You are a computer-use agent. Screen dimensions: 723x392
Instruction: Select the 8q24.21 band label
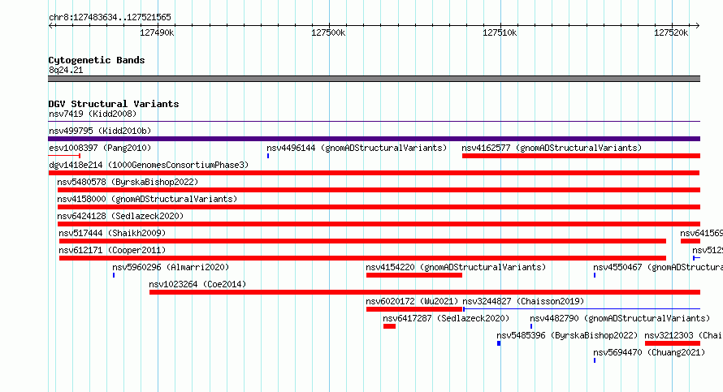[x=66, y=70]
